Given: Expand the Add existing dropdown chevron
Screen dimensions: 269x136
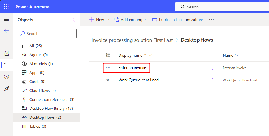Looking at the screenshot, I should click(x=146, y=20).
